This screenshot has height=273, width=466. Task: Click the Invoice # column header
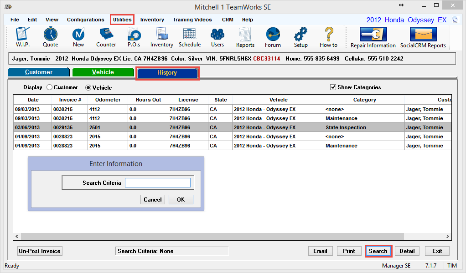[70, 100]
